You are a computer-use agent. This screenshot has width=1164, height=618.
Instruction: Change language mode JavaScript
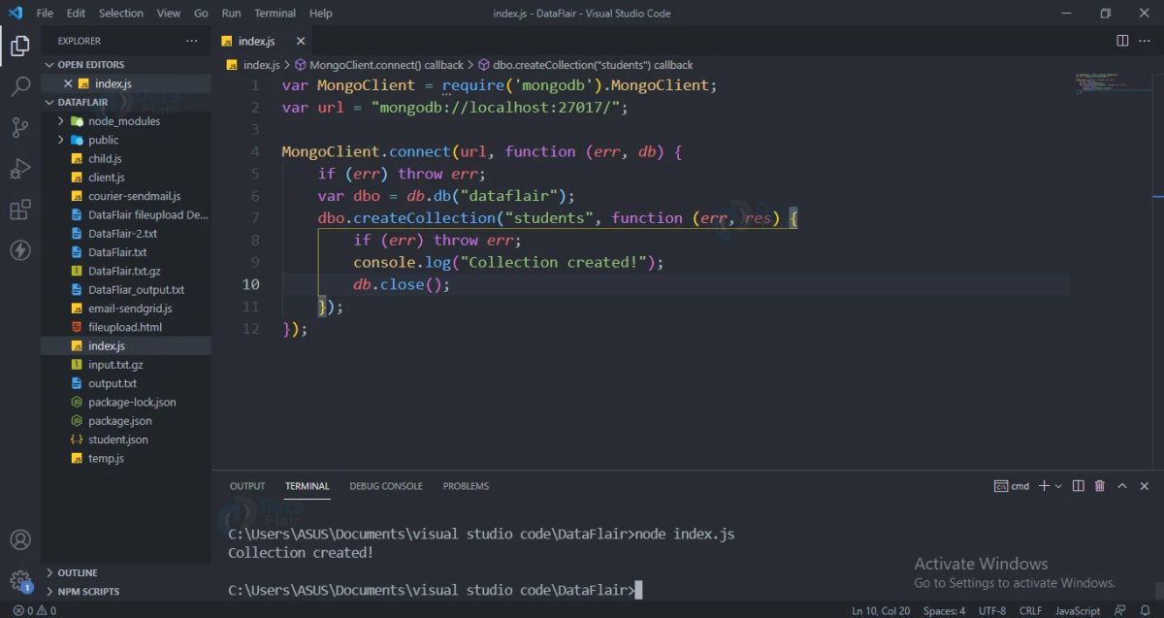(1078, 610)
